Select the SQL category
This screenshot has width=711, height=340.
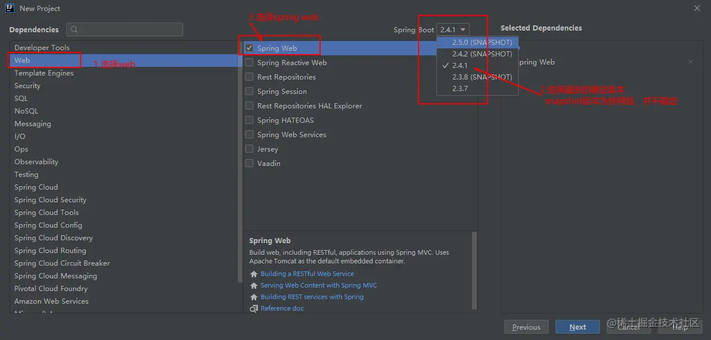click(x=124, y=99)
